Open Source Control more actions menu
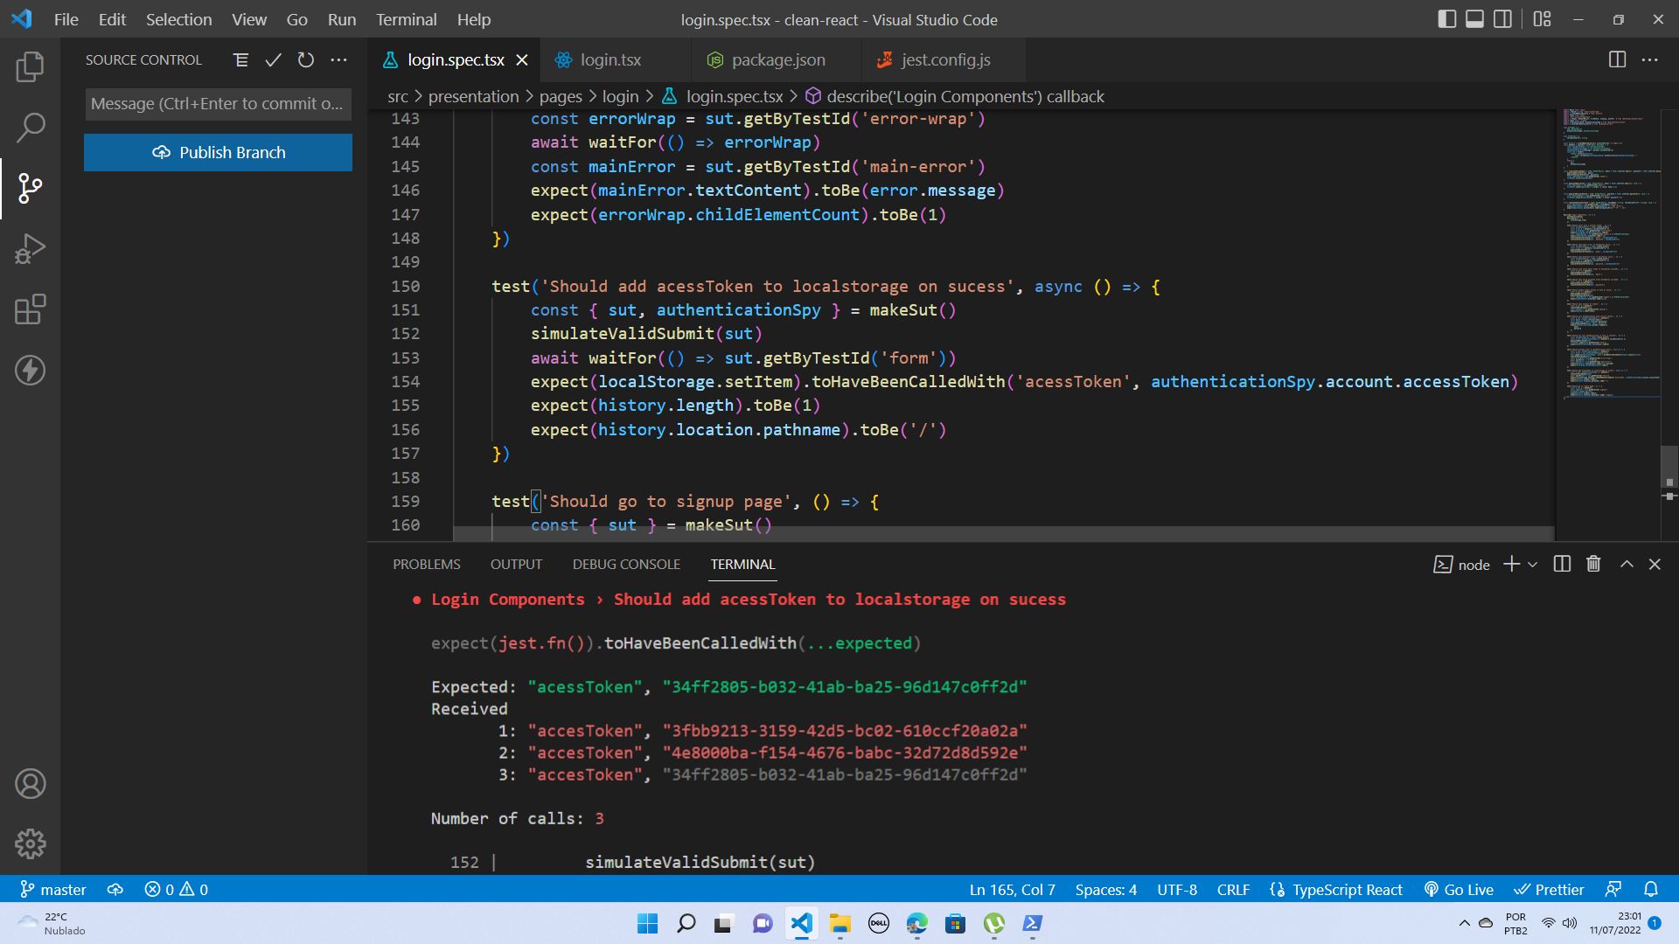Screen dimensions: 1679x944 coord(338,59)
